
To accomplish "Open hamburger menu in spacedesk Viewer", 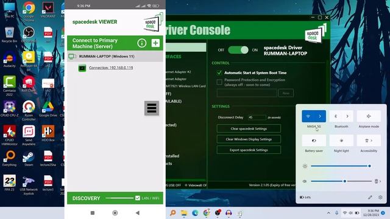I will [x=152, y=108].
